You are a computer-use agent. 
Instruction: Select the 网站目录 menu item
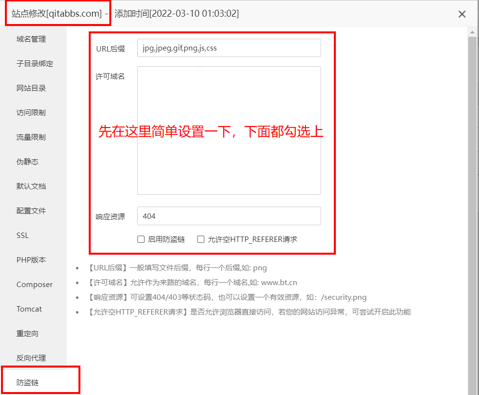[31, 88]
